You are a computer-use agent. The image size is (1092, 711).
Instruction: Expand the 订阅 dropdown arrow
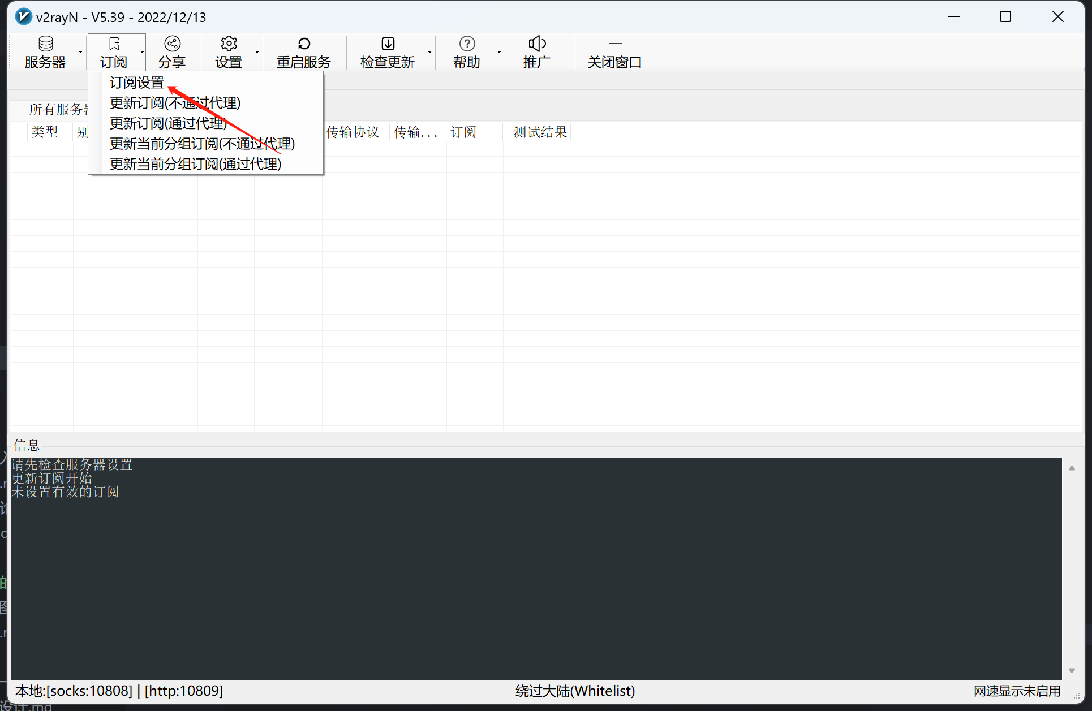point(142,53)
